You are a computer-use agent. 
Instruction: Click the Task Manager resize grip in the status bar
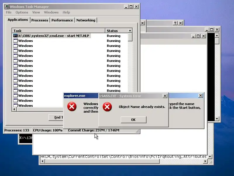coord(137,131)
